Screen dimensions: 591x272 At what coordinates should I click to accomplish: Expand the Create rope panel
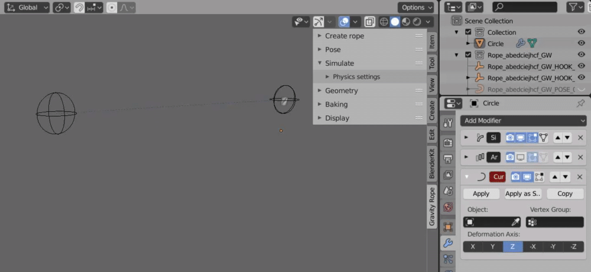tap(345, 36)
